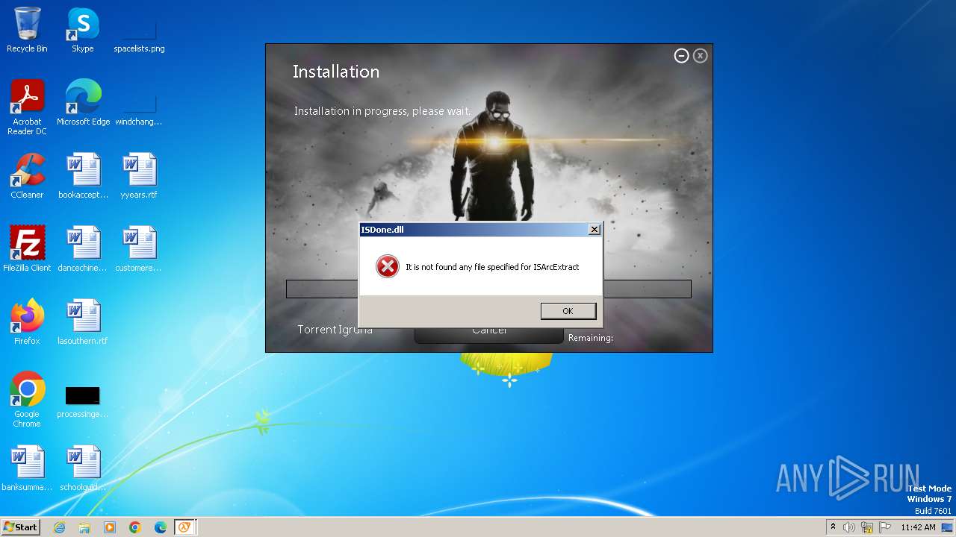Open Windows Explorer from the taskbar
Image resolution: width=956 pixels, height=537 pixels.
click(84, 527)
